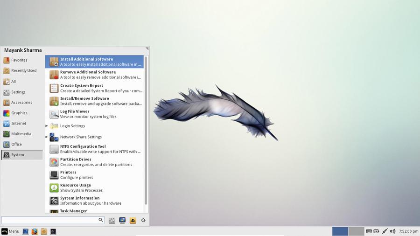
Task: Open System Information entry
Action: click(x=94, y=201)
